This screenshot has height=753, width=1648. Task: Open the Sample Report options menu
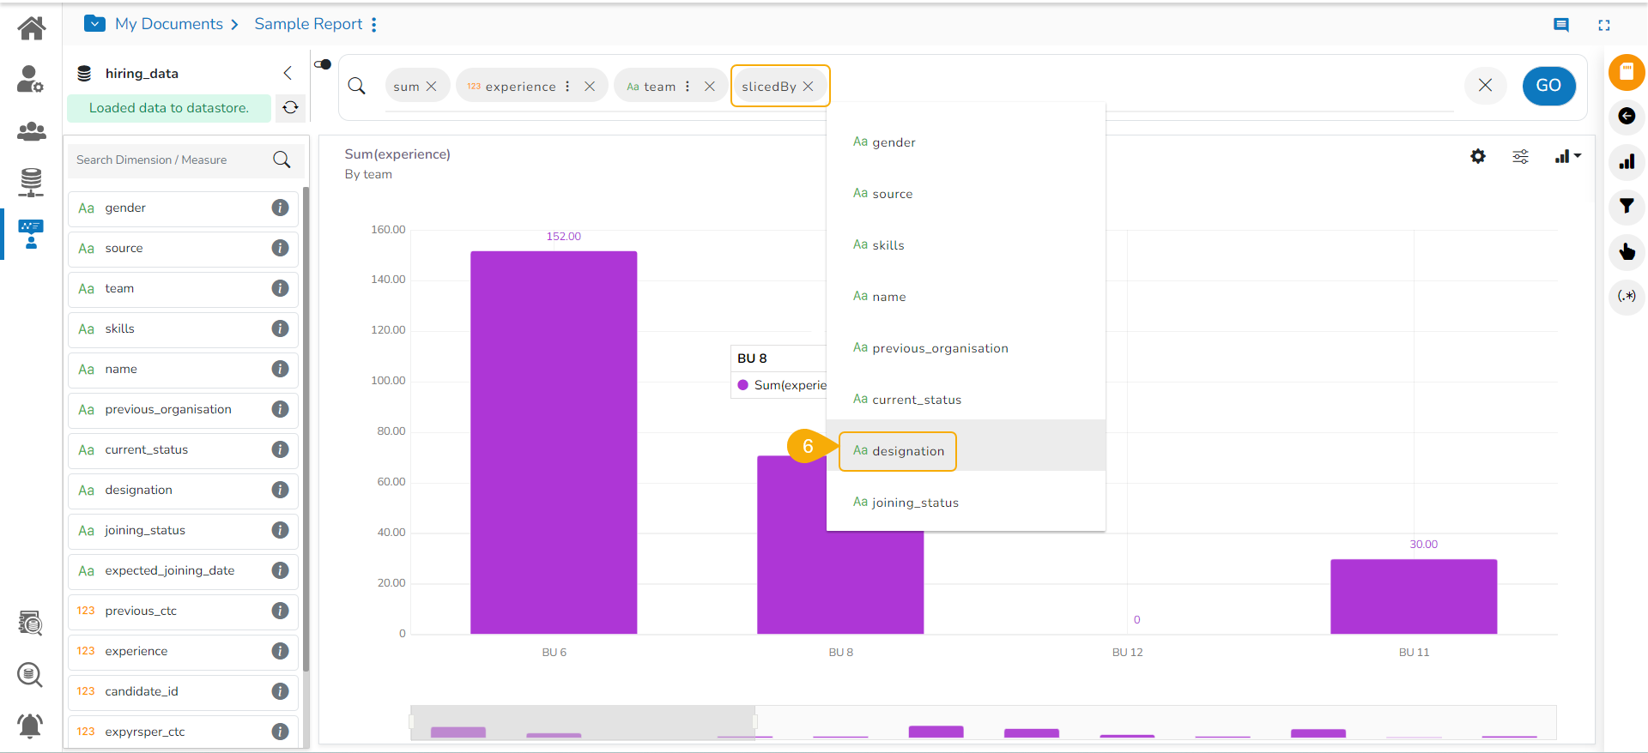pos(374,25)
